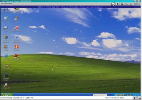Viewport: 142px width, 100px height.
Task: Open the search dropdown arrow on the taskbar
Action: (x=108, y=95)
